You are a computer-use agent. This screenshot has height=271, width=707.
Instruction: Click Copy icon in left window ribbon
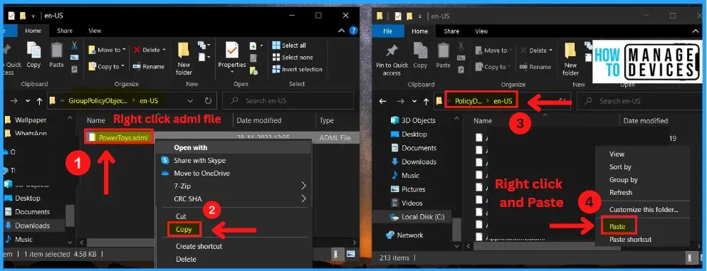(x=33, y=50)
